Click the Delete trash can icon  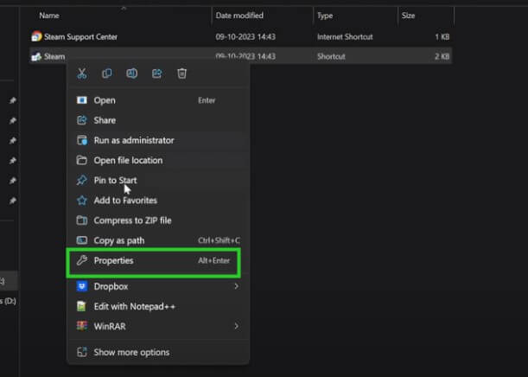(x=181, y=74)
